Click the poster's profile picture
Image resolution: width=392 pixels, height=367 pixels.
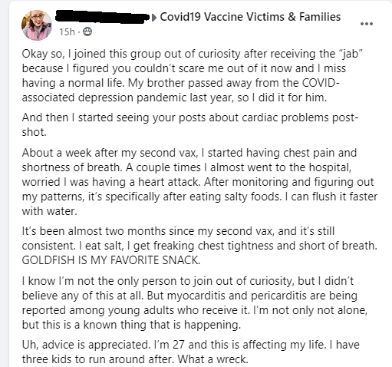(x=37, y=25)
